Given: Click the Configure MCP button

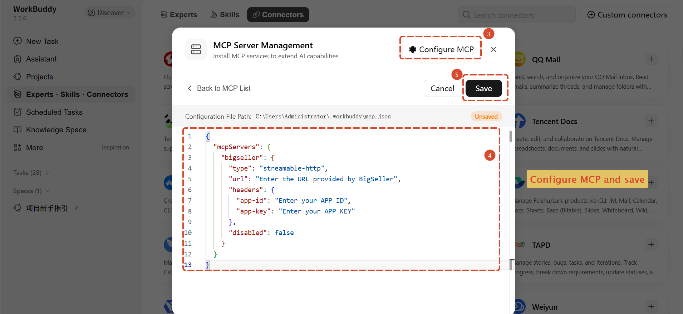Looking at the screenshot, I should tap(441, 49).
